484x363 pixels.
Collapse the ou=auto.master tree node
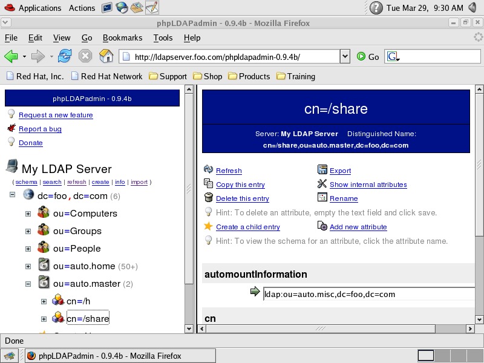point(28,283)
